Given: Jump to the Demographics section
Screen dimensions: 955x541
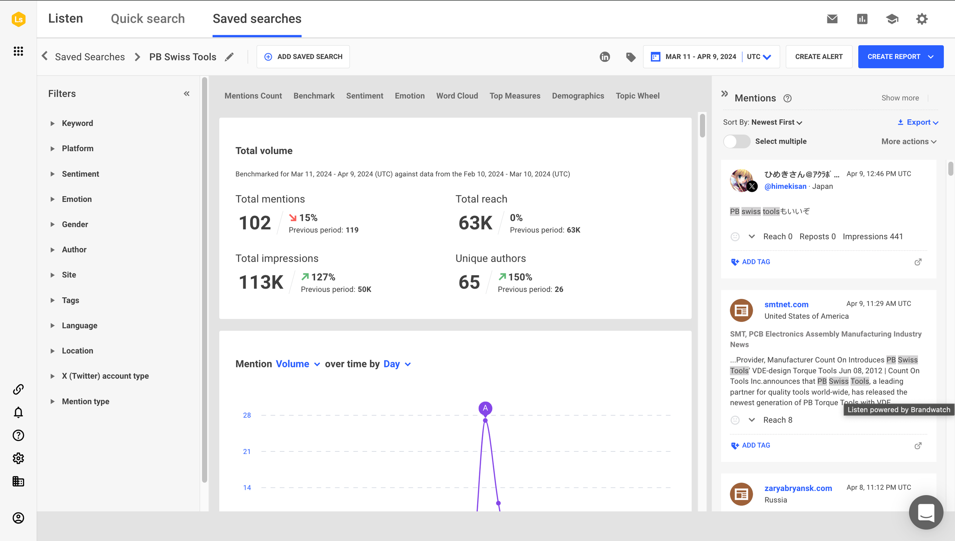Looking at the screenshot, I should (x=578, y=96).
